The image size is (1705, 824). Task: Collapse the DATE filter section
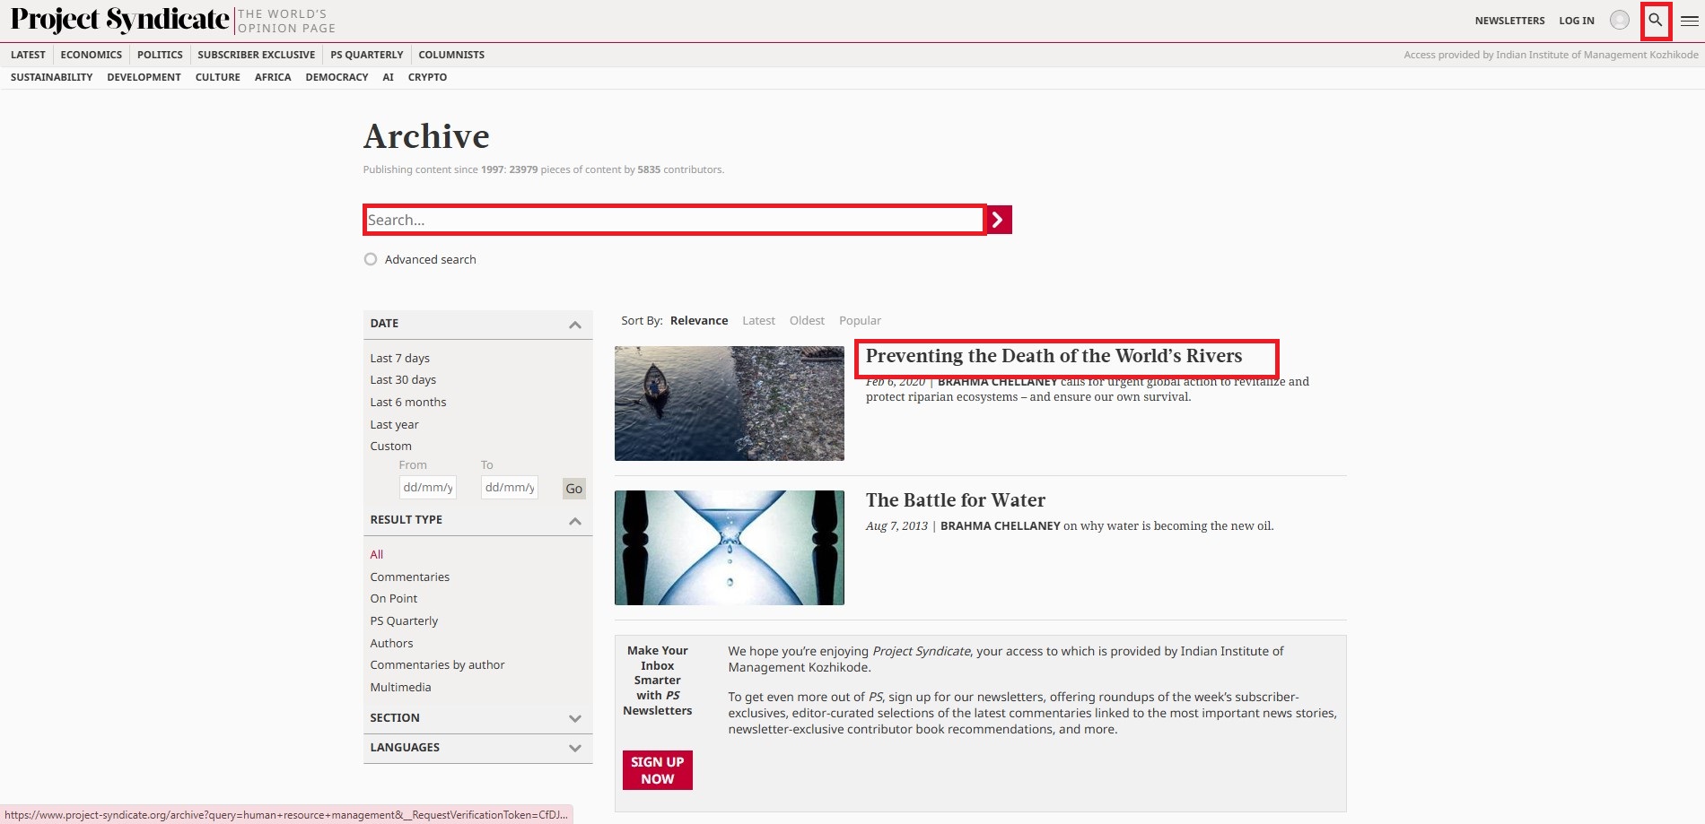point(575,325)
